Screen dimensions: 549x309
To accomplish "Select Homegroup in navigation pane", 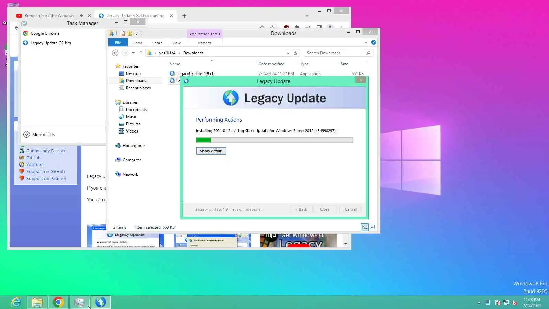I will click(x=133, y=146).
